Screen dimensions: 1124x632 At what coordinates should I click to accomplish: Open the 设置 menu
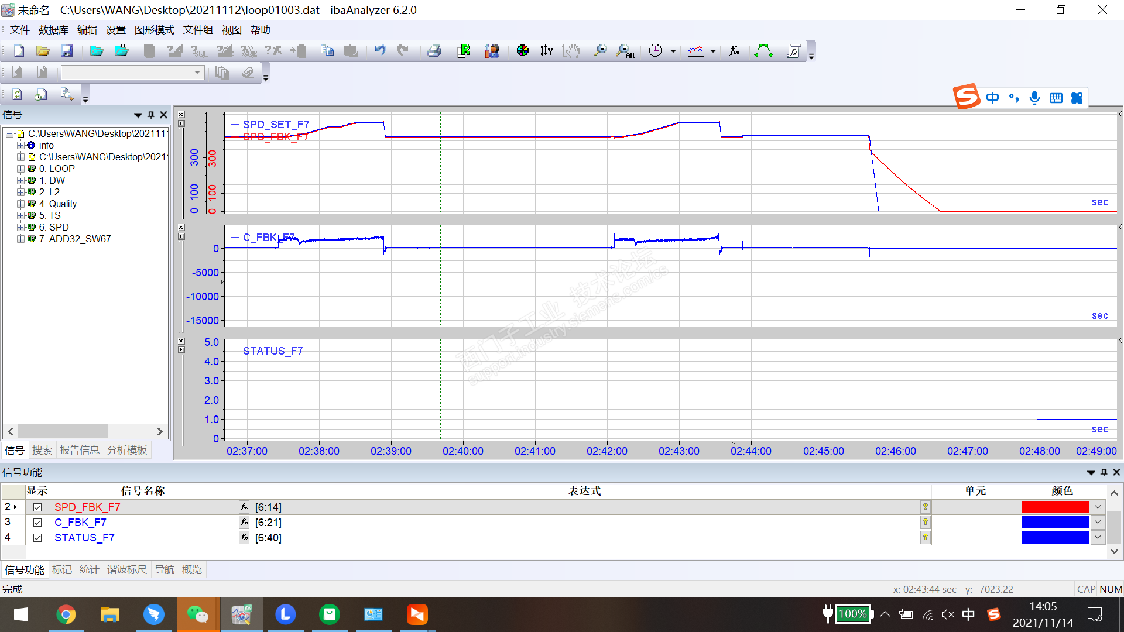[x=115, y=30]
